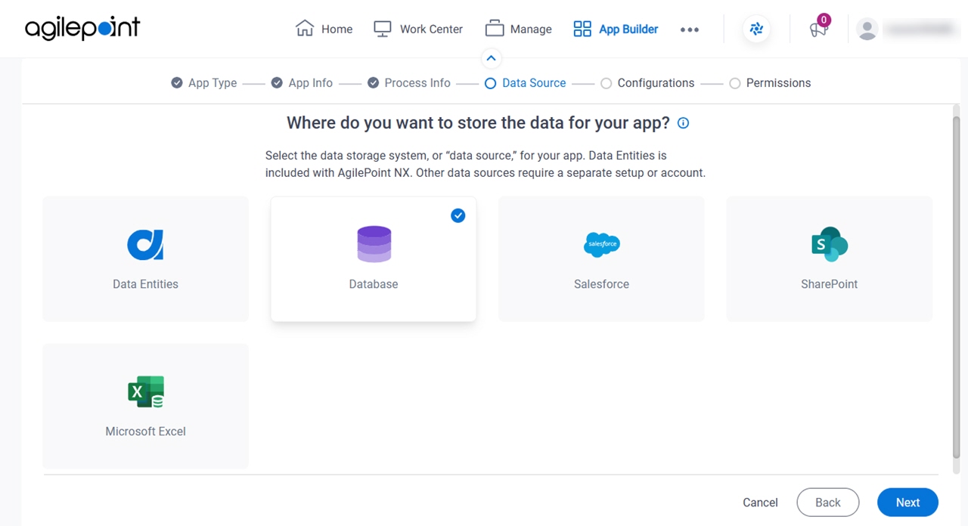Screen dimensions: 968x526
Task: Click the Home house icon
Action: coord(305,29)
